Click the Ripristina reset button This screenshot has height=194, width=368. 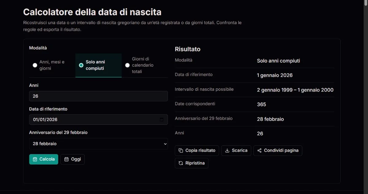point(192,163)
